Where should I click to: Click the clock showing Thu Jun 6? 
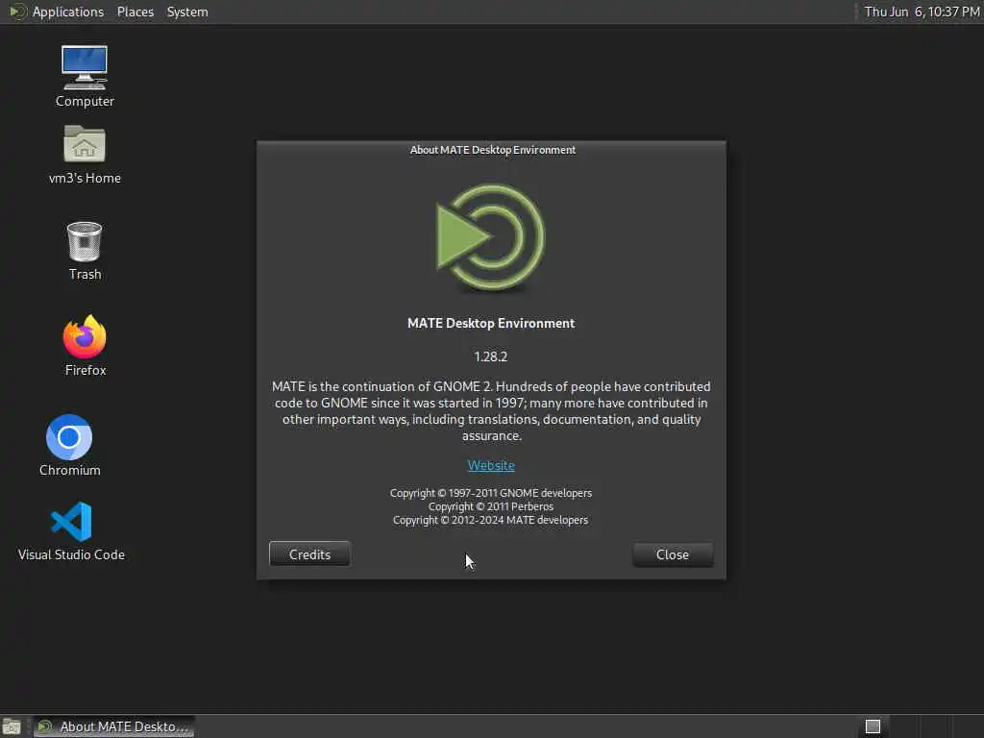click(x=922, y=12)
